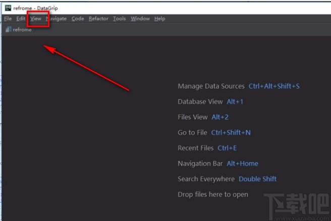Click the DataGrip logo in the title bar
This screenshot has height=221, width=331.
(8, 8)
